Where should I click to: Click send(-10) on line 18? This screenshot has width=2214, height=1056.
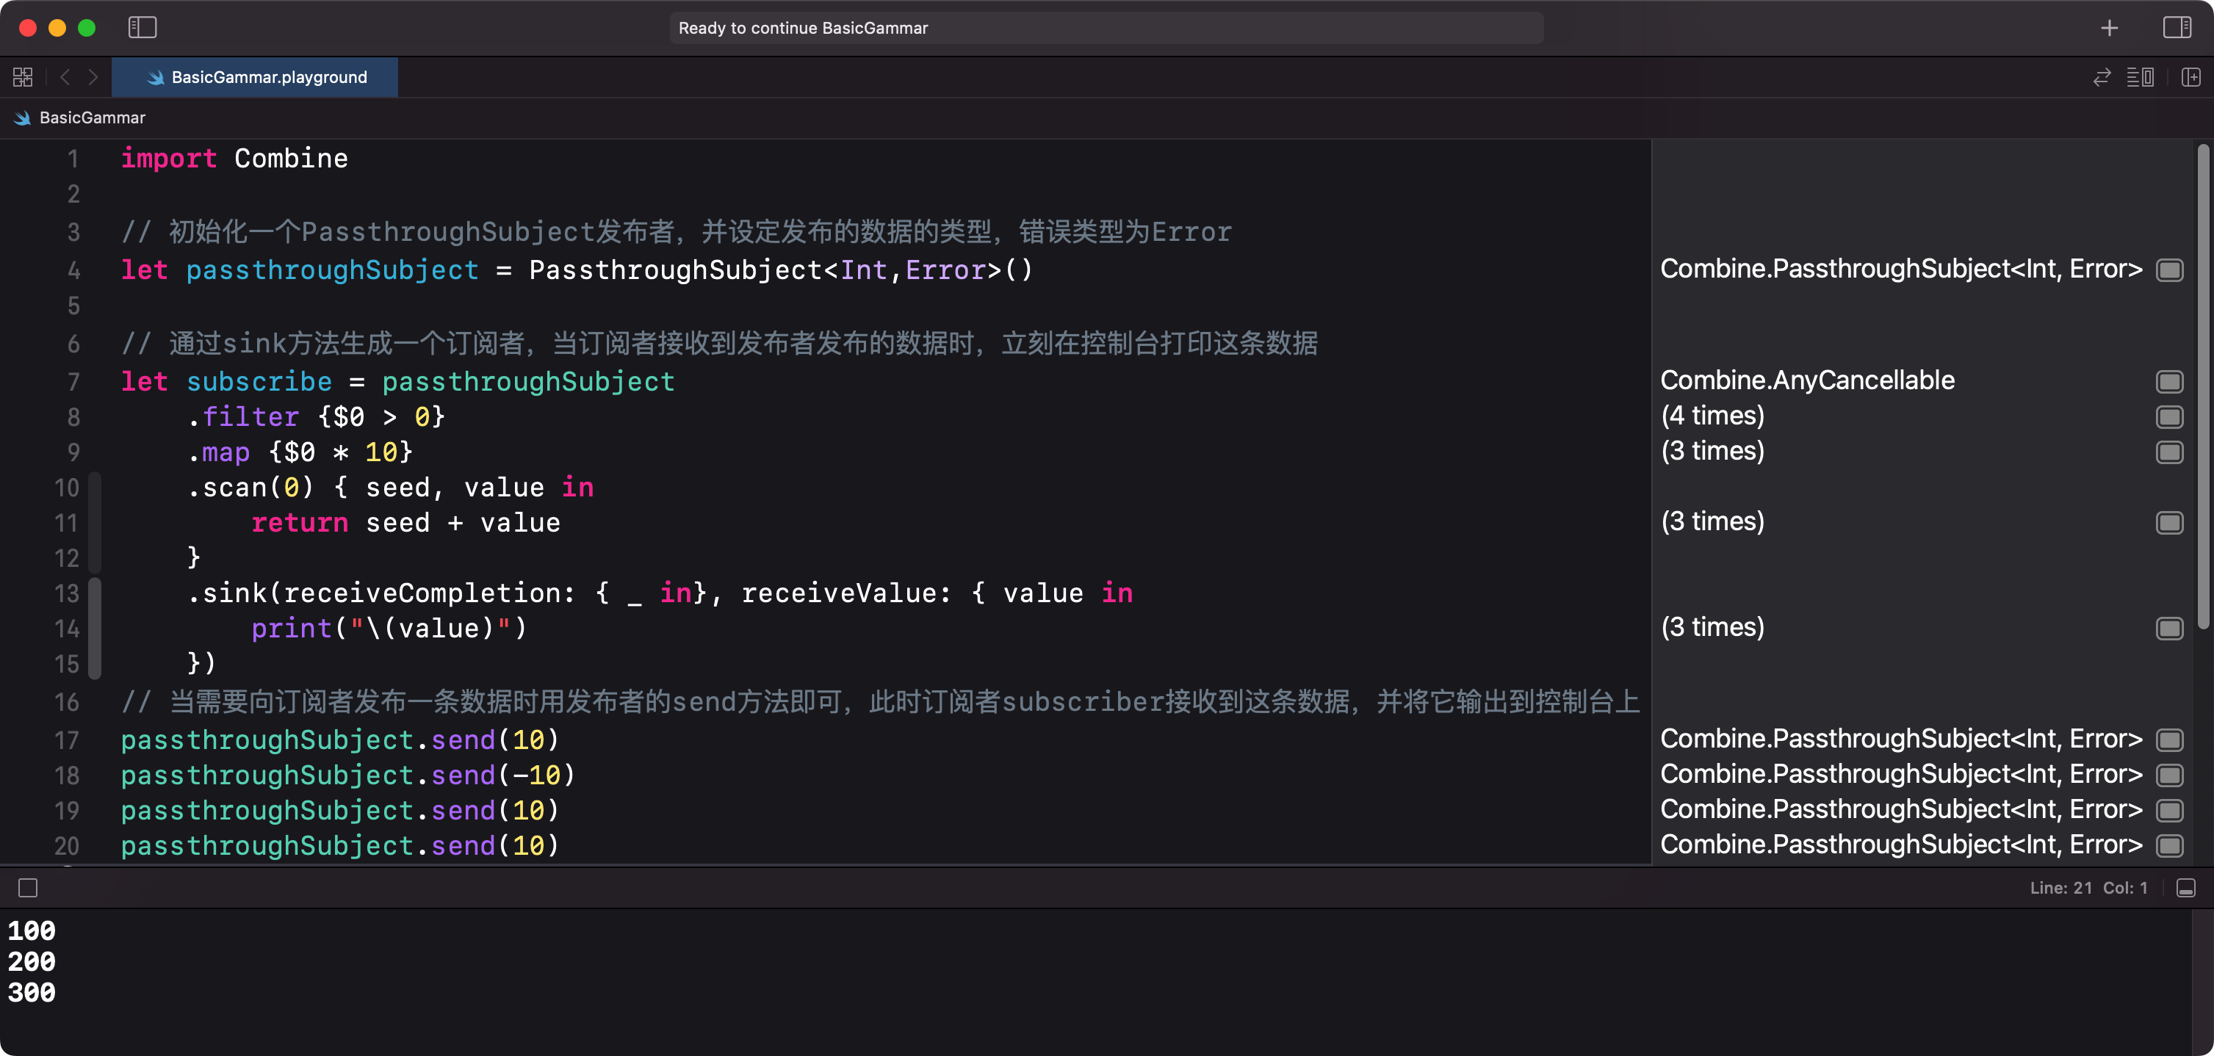coord(502,775)
